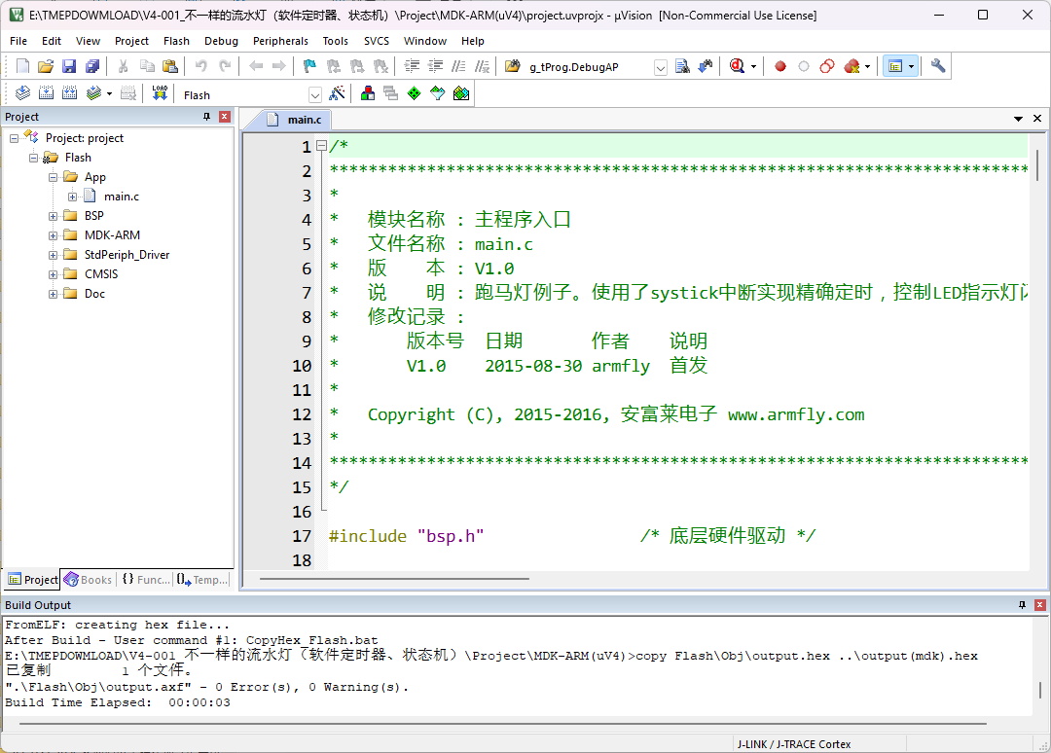This screenshot has width=1051, height=753.
Task: Insert a breakpoint using the red dot icon
Action: click(x=779, y=66)
